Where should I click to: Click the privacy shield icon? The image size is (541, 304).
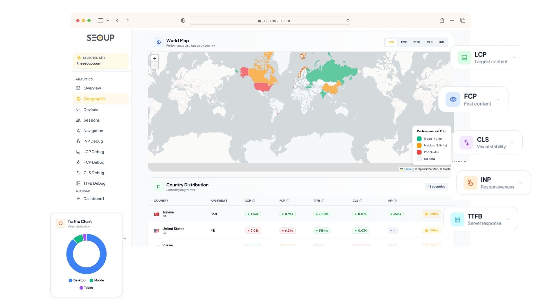(183, 21)
